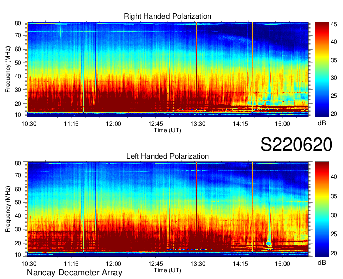Click the 25 value on the upper color bar
The width and height of the screenshot is (343, 279).
point(334,96)
